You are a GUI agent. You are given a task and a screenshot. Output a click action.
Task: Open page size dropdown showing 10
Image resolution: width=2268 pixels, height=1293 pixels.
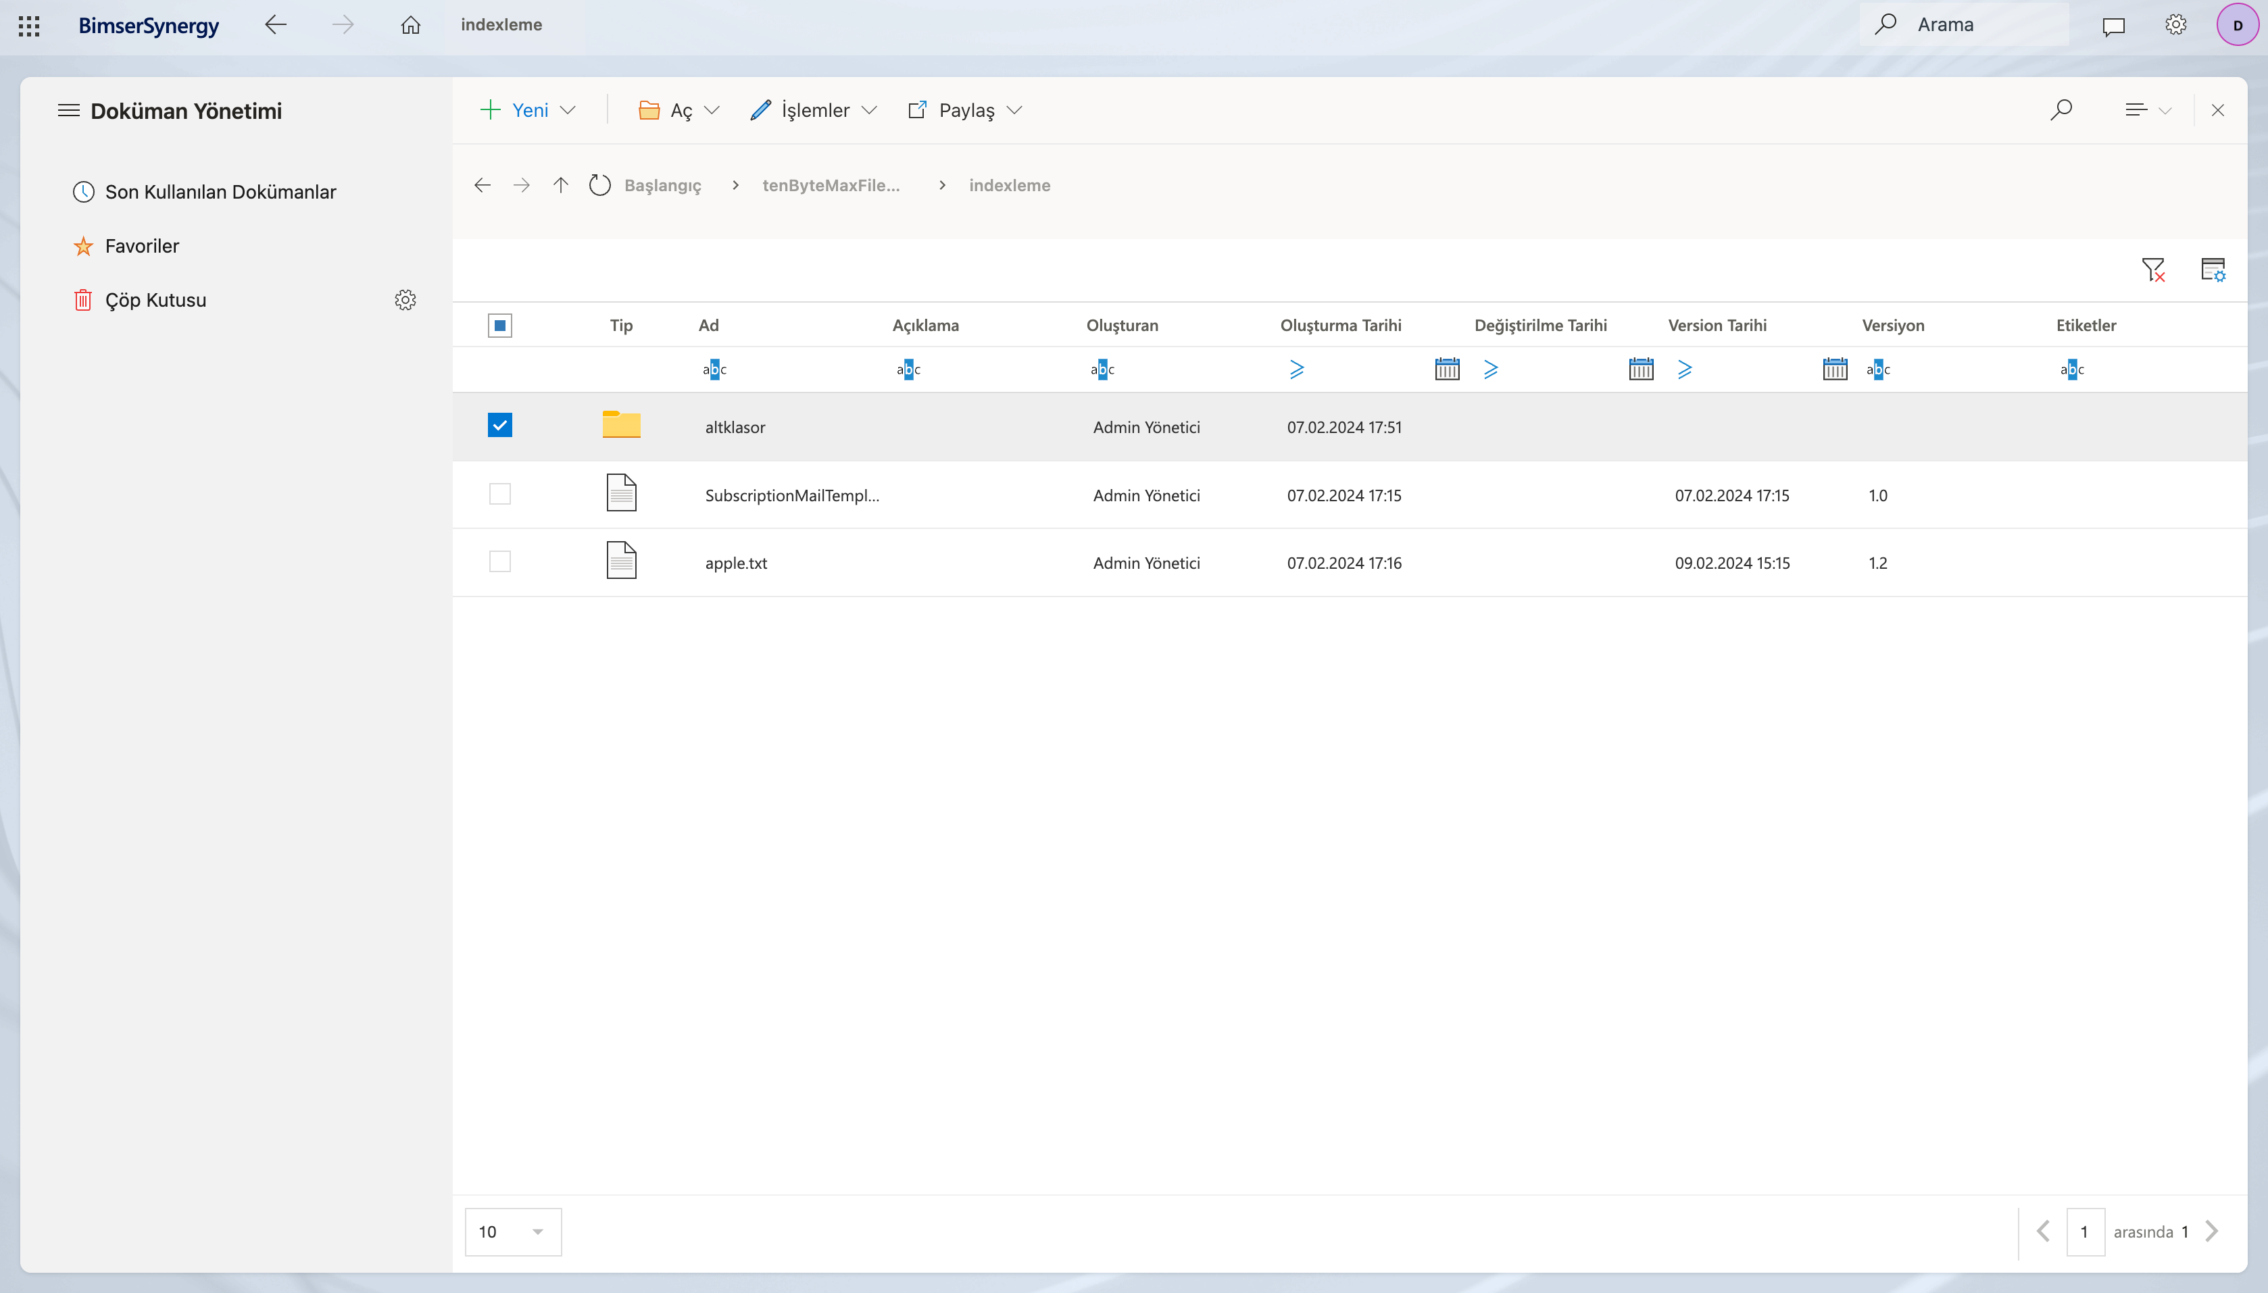512,1232
